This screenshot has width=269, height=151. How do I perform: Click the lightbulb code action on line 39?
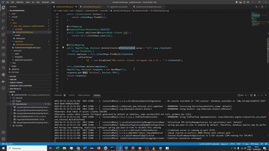click(63, 48)
